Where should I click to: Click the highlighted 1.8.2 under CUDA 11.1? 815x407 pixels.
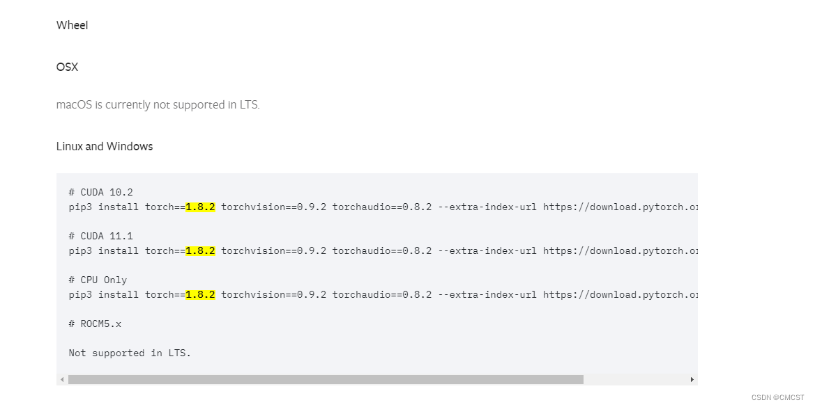200,251
